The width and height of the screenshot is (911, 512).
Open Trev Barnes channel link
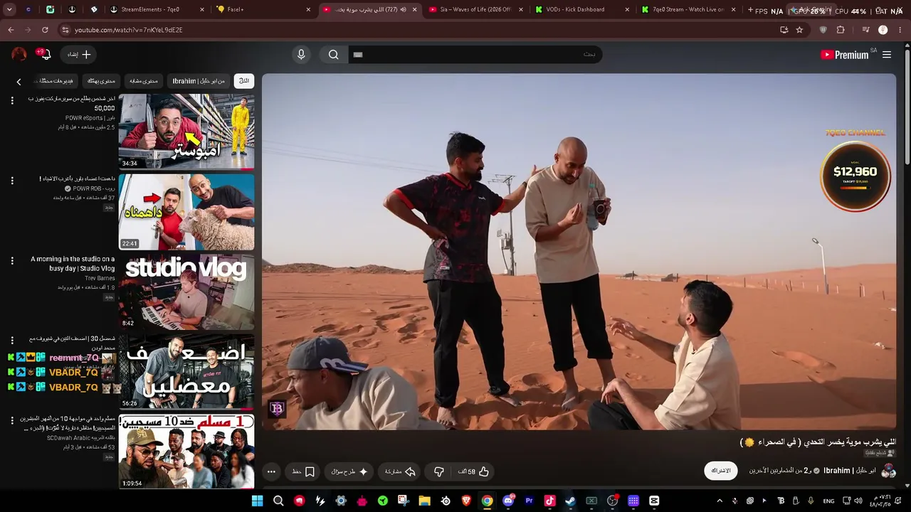(x=100, y=278)
